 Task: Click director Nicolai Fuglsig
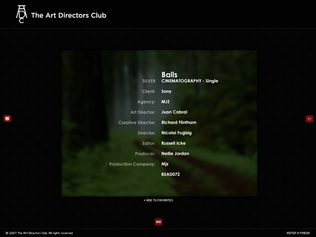click(176, 133)
